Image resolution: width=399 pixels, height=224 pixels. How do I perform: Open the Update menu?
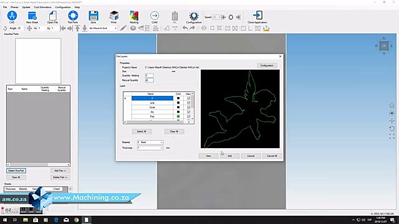(x=26, y=7)
